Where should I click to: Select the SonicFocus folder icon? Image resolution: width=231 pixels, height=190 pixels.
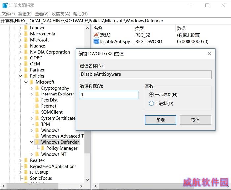[26, 178]
